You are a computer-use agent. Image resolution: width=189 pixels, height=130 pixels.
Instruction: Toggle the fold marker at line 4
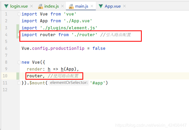click(x=19, y=35)
